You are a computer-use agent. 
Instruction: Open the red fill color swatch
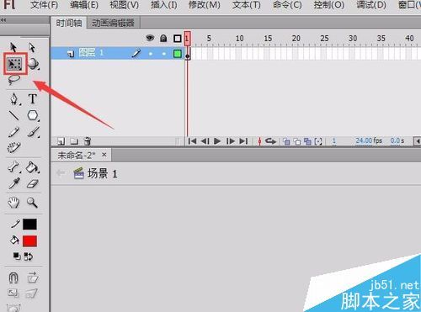point(29,241)
